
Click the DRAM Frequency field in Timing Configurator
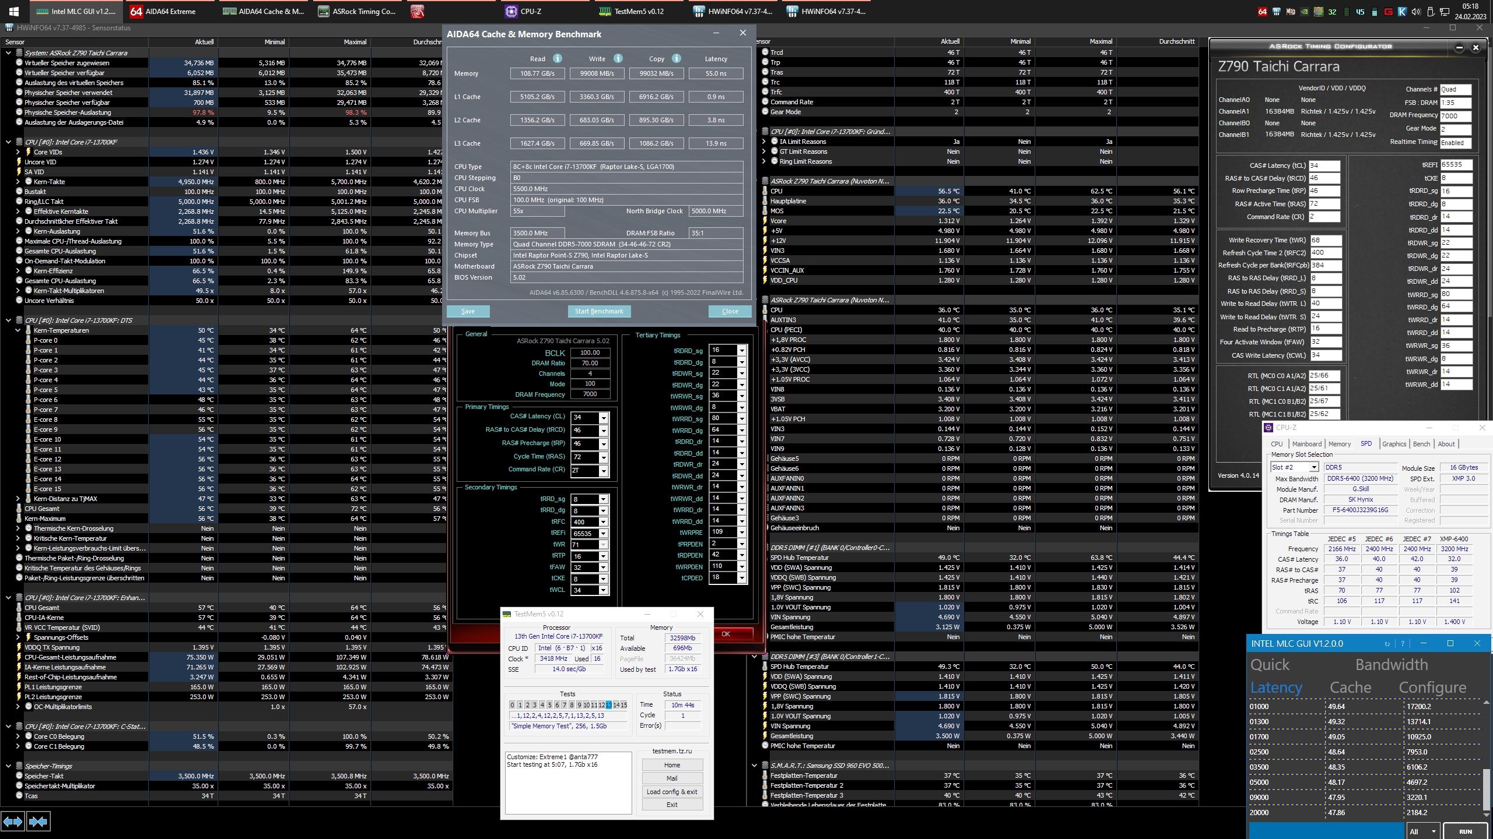click(x=1455, y=116)
